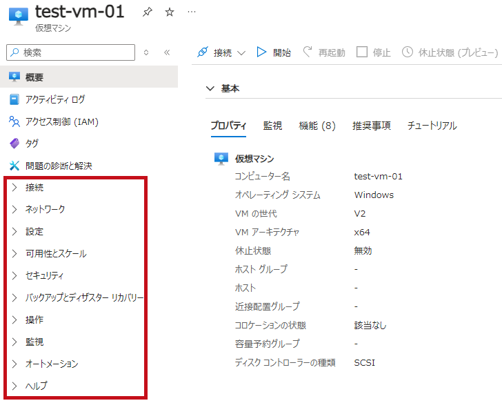Open 概要 menu item
Image resolution: width=502 pixels, height=403 pixels.
pos(89,77)
